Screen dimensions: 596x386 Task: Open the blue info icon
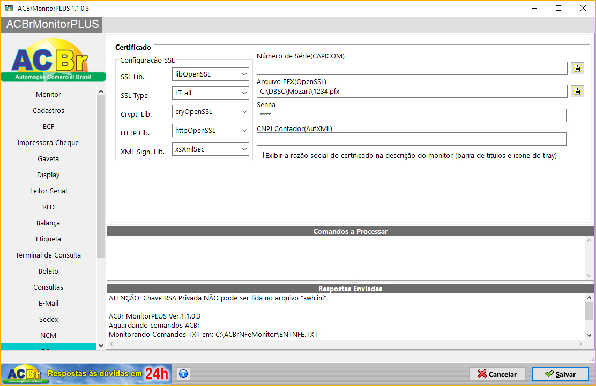pyautogui.click(x=183, y=374)
